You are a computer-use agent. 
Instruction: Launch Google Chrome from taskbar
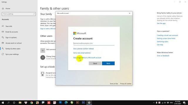click(31, 103)
